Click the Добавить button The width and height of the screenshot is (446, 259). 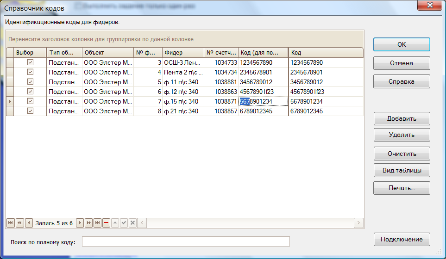[402, 119]
